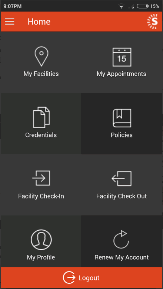Tap the Facility Check Out arrow icon

[122, 178]
